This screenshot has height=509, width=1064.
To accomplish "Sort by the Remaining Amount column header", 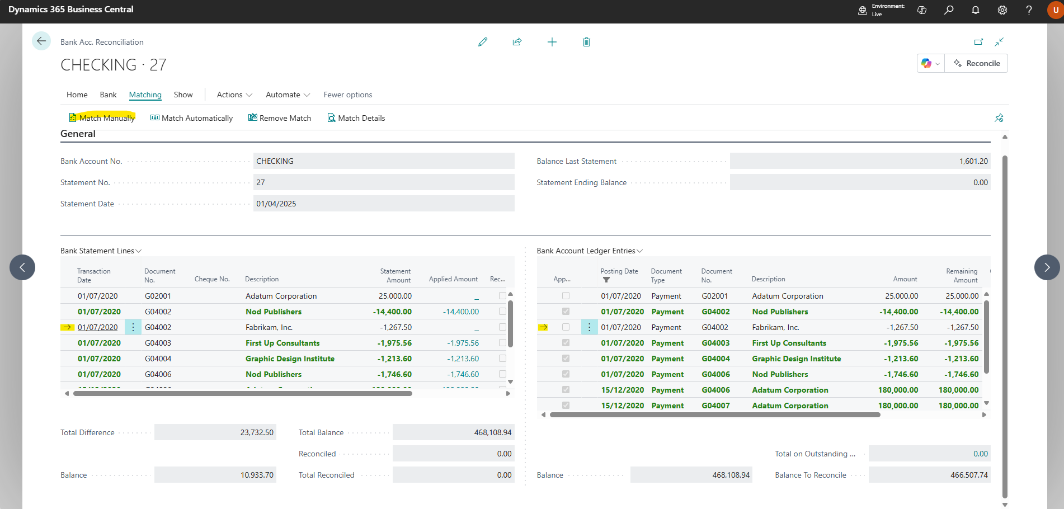I will [962, 276].
